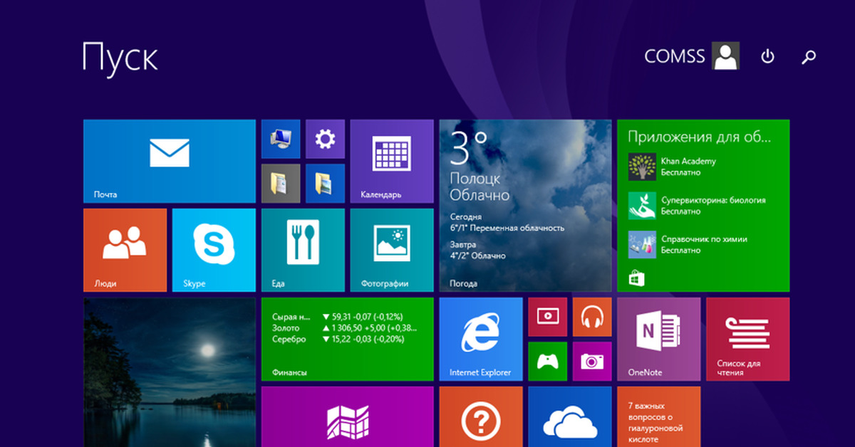Click the 3° temperature reading
This screenshot has width=855, height=447.
tap(469, 148)
